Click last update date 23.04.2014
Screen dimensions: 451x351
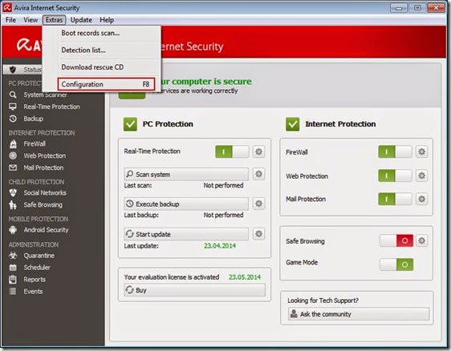coord(220,246)
